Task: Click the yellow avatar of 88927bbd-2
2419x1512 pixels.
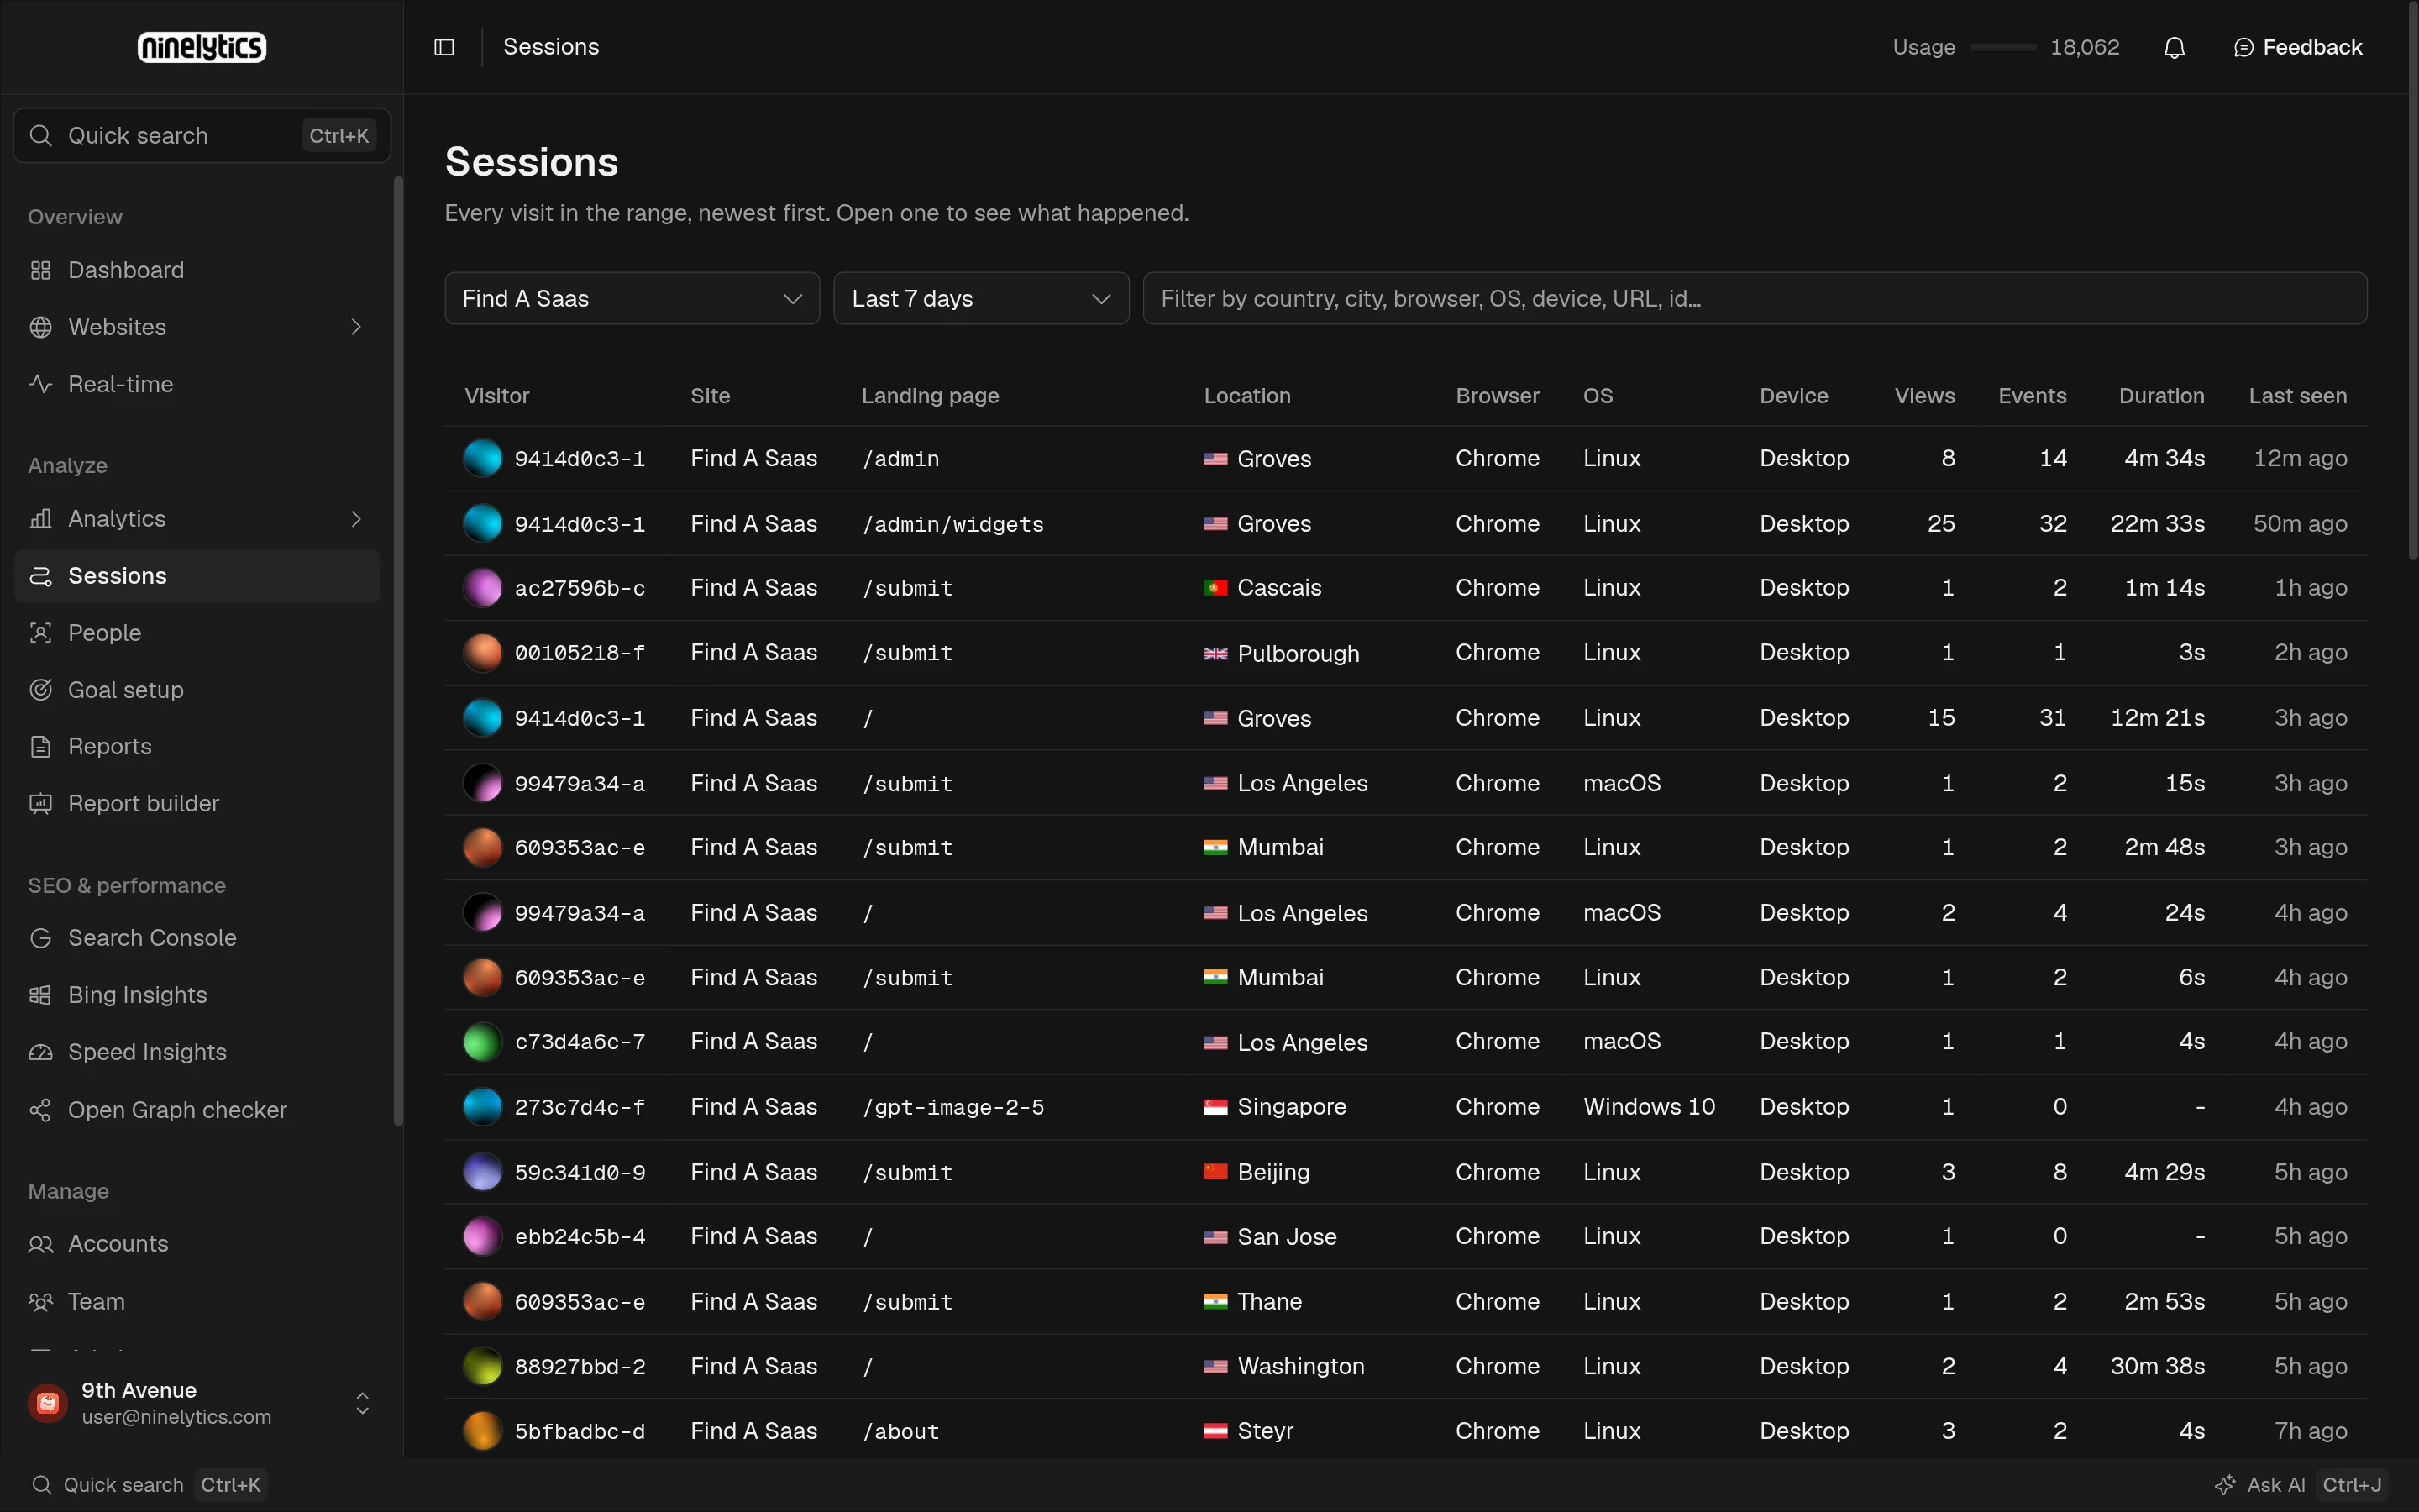Action: [x=482, y=1366]
